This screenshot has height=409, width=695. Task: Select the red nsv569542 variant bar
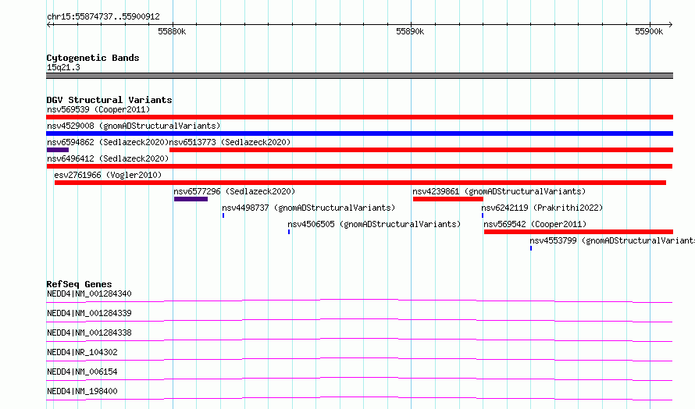pos(579,232)
